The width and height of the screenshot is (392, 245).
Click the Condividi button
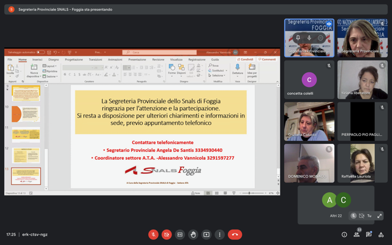point(245,59)
